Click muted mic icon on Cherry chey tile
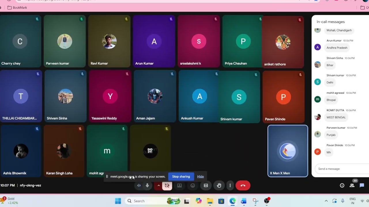369x207 pixels. 37,19
